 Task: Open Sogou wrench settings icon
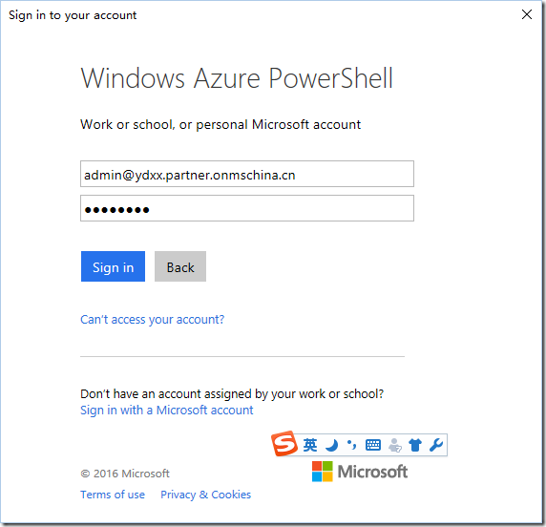pyautogui.click(x=435, y=445)
